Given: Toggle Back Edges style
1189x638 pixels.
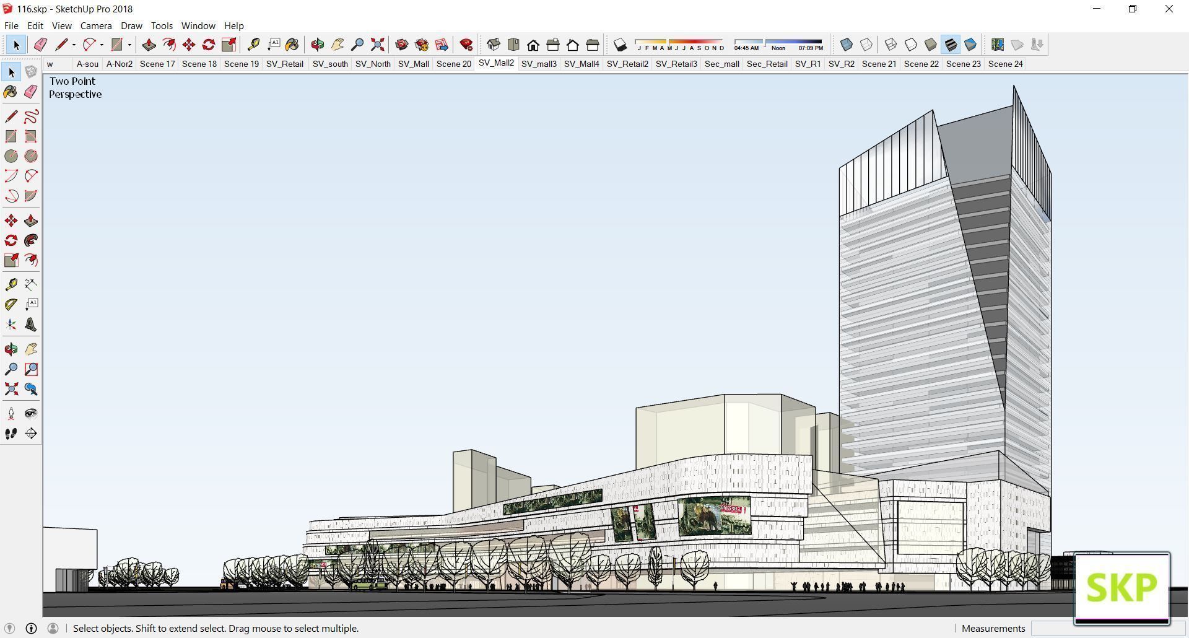Looking at the screenshot, I should tap(866, 45).
